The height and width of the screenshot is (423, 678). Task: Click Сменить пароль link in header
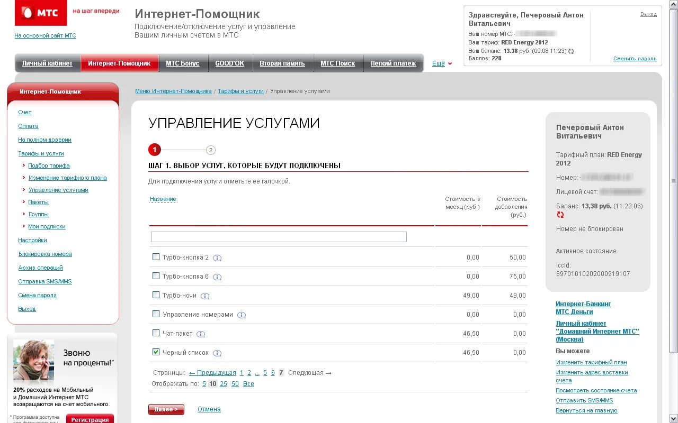tap(635, 59)
